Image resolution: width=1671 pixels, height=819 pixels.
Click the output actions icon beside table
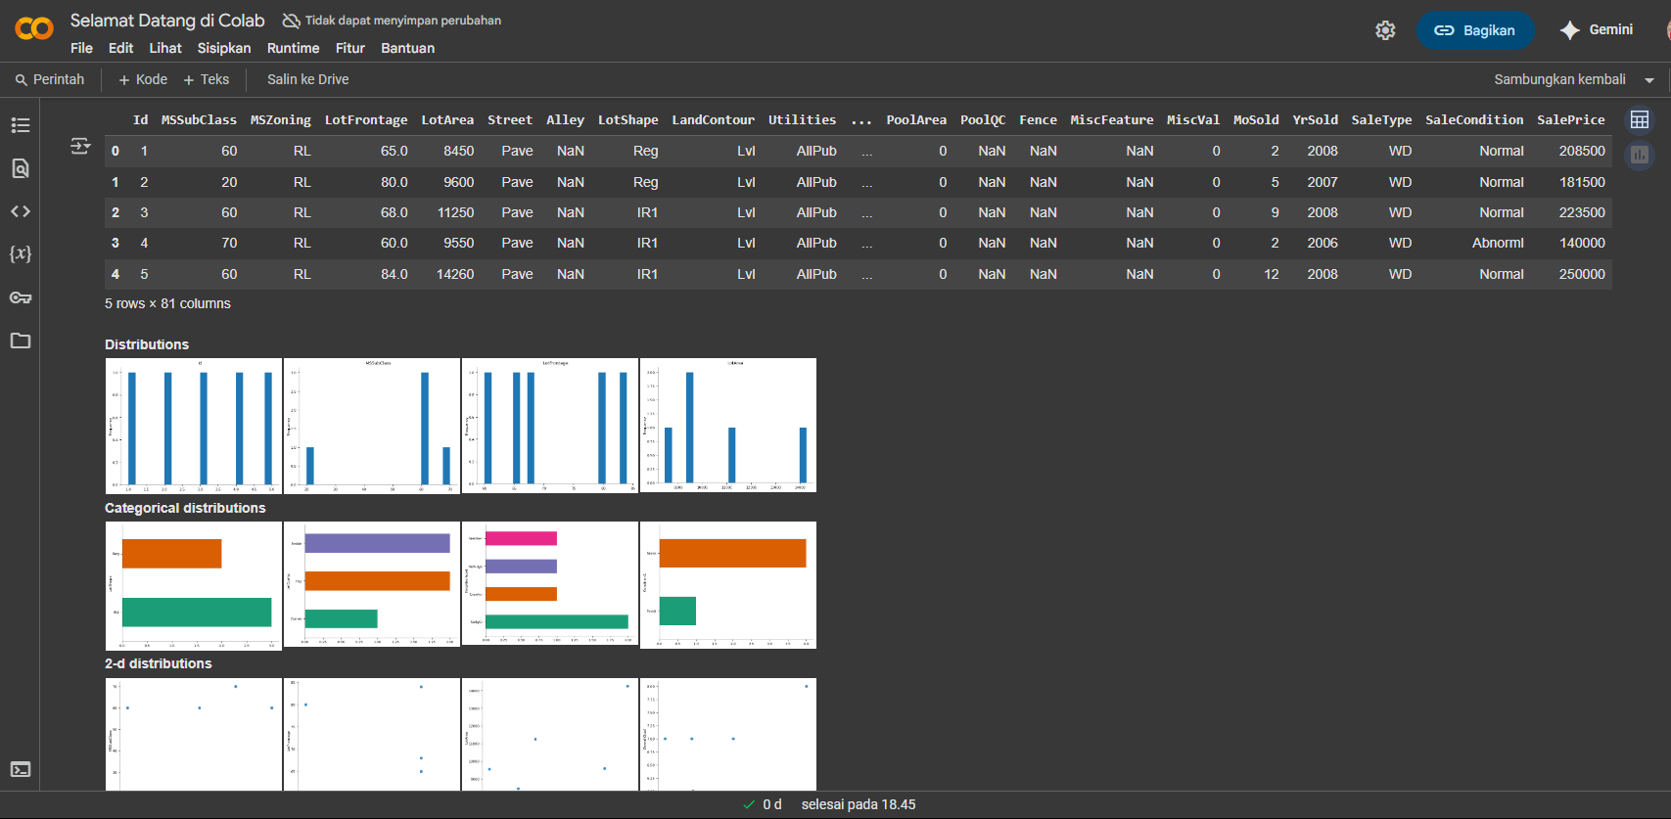click(x=80, y=146)
